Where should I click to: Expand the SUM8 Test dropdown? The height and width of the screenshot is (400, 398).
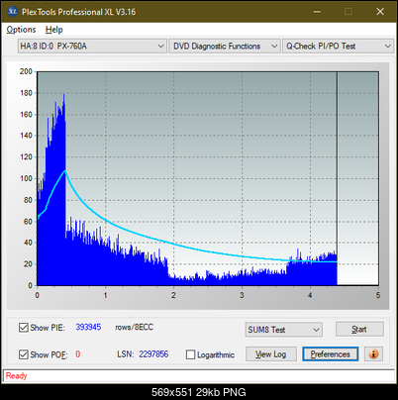click(284, 330)
